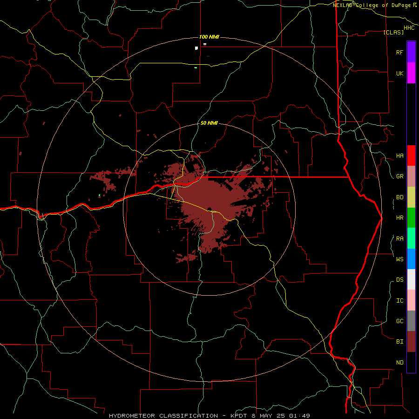Click the RF legend label
The image size is (419, 419).
tap(399, 52)
